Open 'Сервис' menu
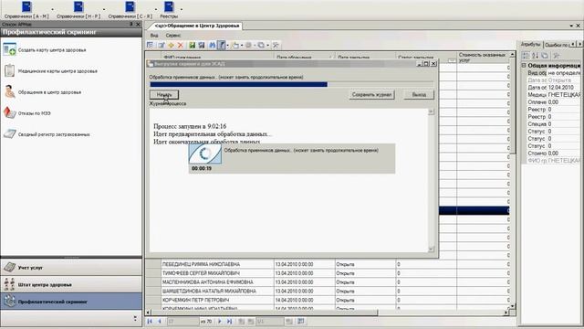The width and height of the screenshot is (584, 329). click(x=173, y=36)
